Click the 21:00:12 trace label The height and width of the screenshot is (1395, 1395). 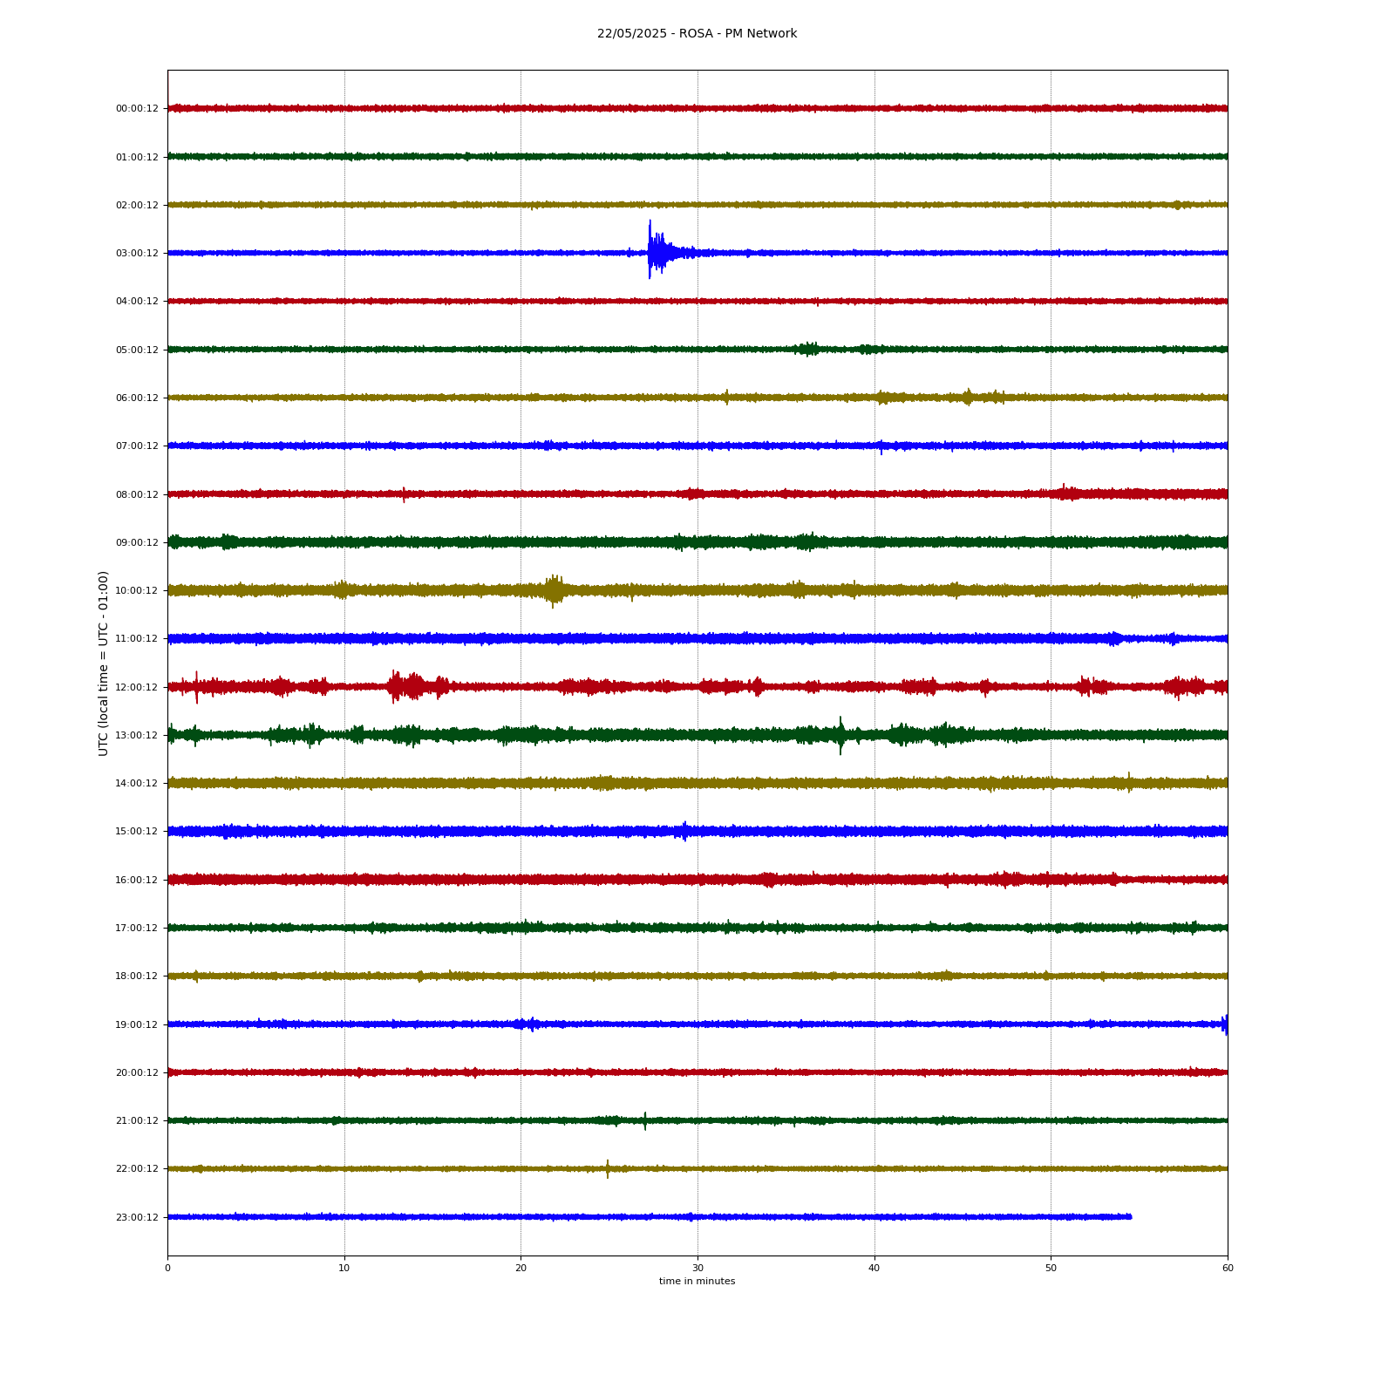137,1120
